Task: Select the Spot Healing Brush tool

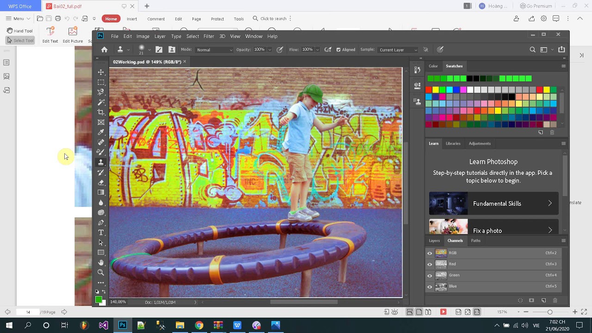Action: coord(101,142)
